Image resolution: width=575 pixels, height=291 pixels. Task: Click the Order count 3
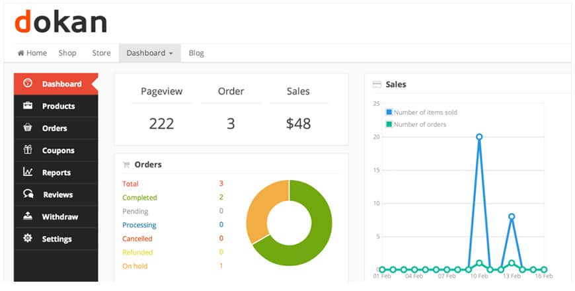click(230, 124)
